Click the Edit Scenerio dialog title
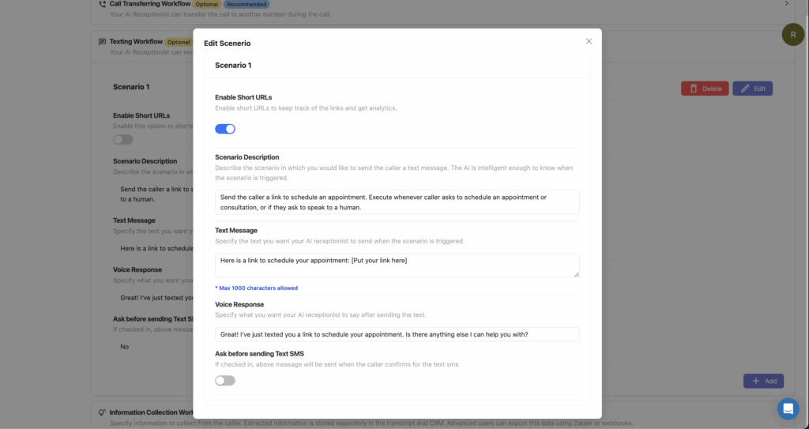The image size is (809, 429). 227,43
